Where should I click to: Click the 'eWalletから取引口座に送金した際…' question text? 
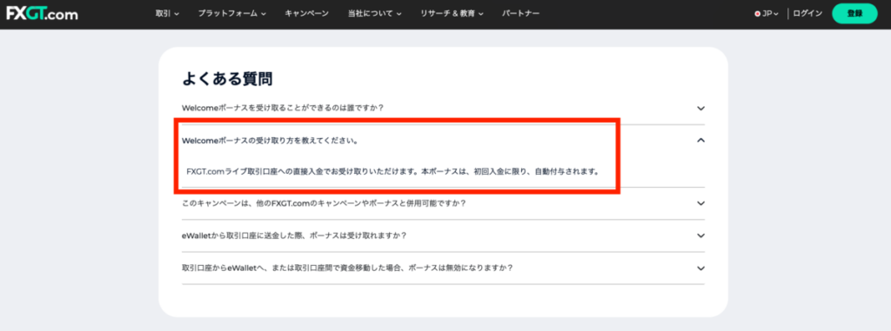294,235
